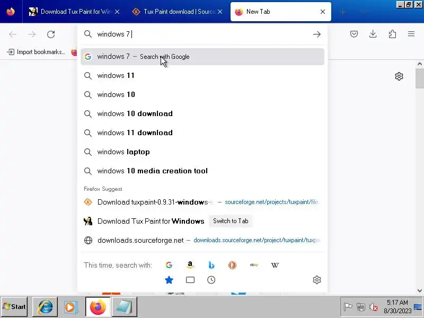Click the Go arrow in address bar

(x=316, y=34)
